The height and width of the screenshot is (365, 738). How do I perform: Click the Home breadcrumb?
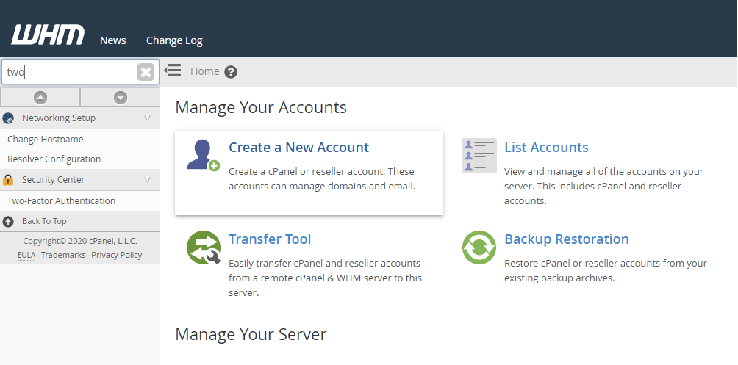coord(205,71)
